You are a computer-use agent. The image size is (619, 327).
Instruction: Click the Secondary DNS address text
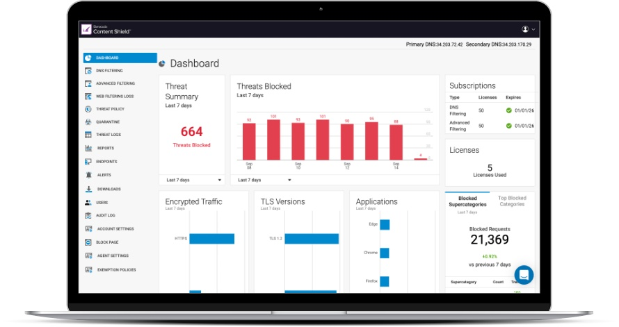pos(499,44)
